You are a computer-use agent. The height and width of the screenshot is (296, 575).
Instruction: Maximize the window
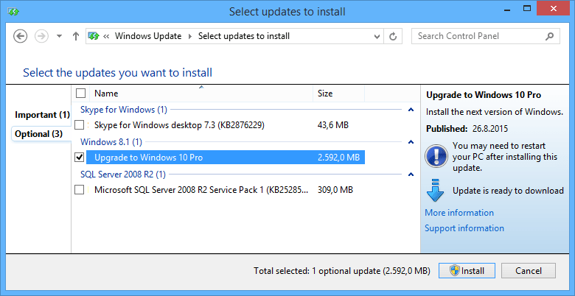pyautogui.click(x=527, y=8)
